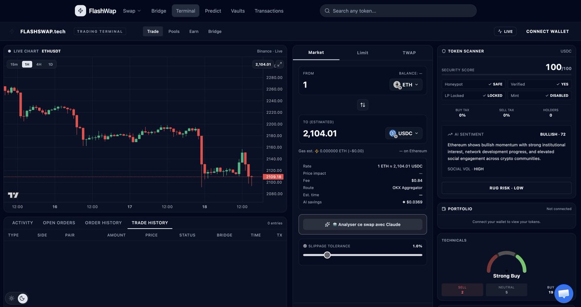Open the Predict page
Viewport: 581px width, 307px height.
[213, 11]
